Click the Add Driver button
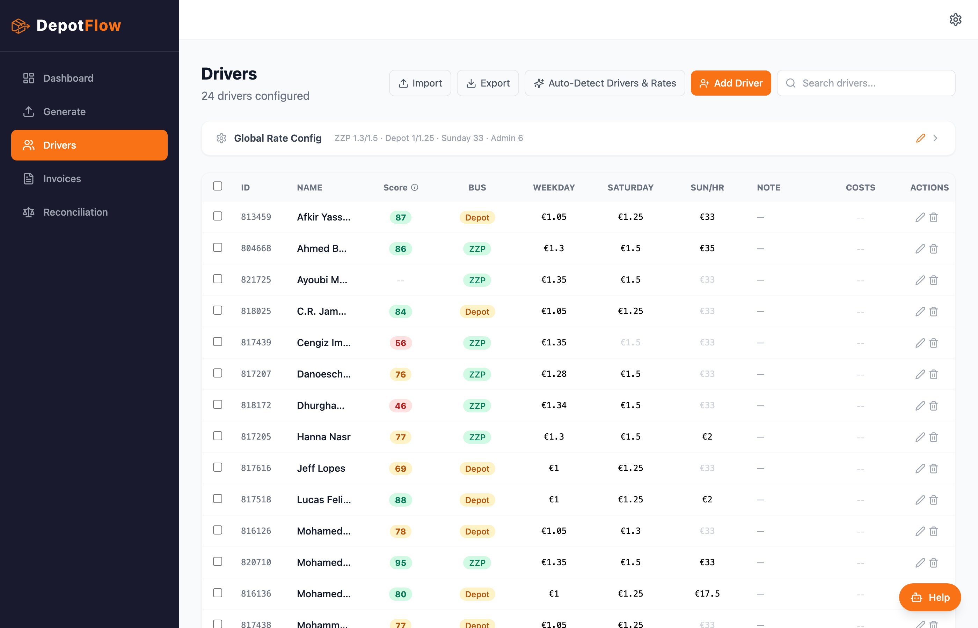The width and height of the screenshot is (978, 628). (731, 83)
